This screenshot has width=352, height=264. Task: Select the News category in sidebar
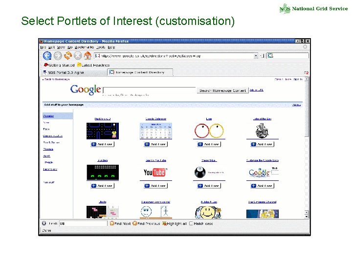[x=46, y=123]
